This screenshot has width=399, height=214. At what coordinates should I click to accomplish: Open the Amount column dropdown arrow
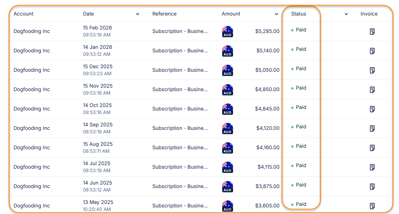tap(276, 14)
